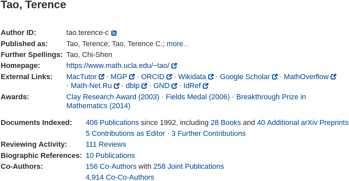Click the external-link icon after IdRef
The width and height of the screenshot is (349, 181).
point(206,86)
